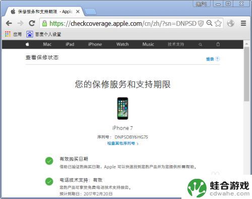This screenshot has height=199, width=252.
Task: Select the 保修服务和支持期限 browser tab
Action: [44, 12]
